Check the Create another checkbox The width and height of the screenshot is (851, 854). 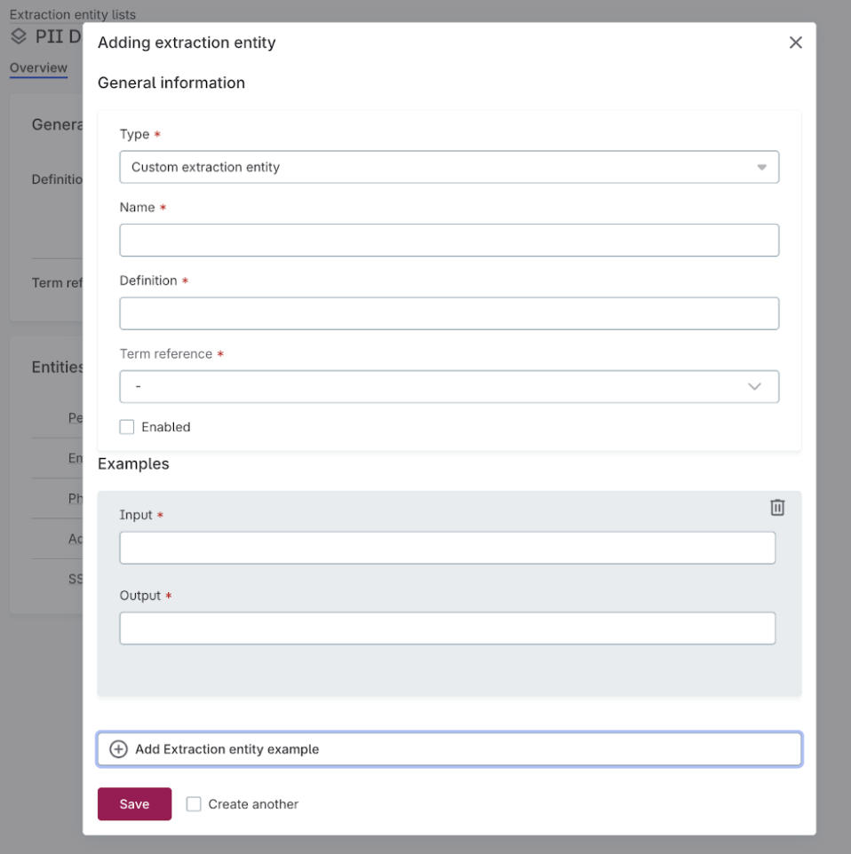pyautogui.click(x=194, y=804)
